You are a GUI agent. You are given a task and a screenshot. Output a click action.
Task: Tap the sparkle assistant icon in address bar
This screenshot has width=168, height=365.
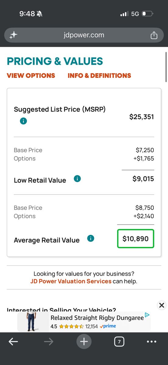point(13,35)
